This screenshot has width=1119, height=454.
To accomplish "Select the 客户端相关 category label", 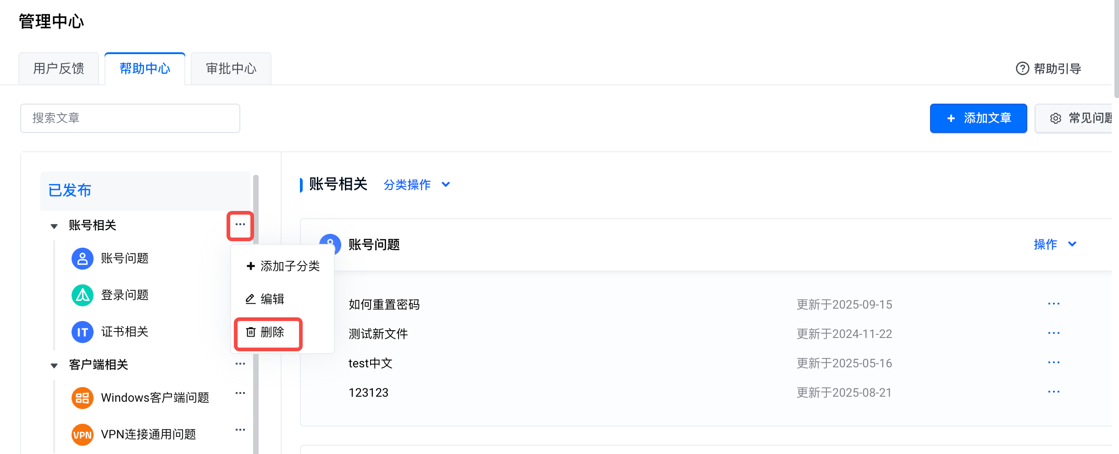I will point(99,365).
